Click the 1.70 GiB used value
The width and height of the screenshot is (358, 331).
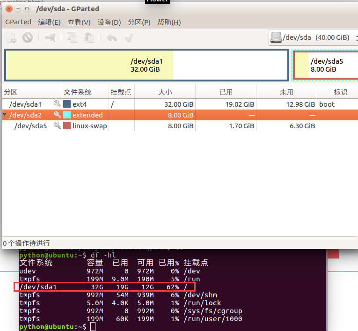tap(241, 126)
